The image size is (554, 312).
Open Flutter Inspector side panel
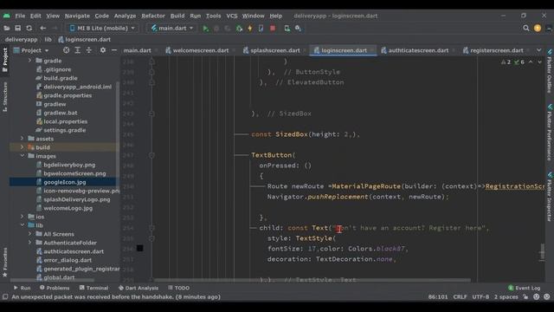pyautogui.click(x=550, y=198)
